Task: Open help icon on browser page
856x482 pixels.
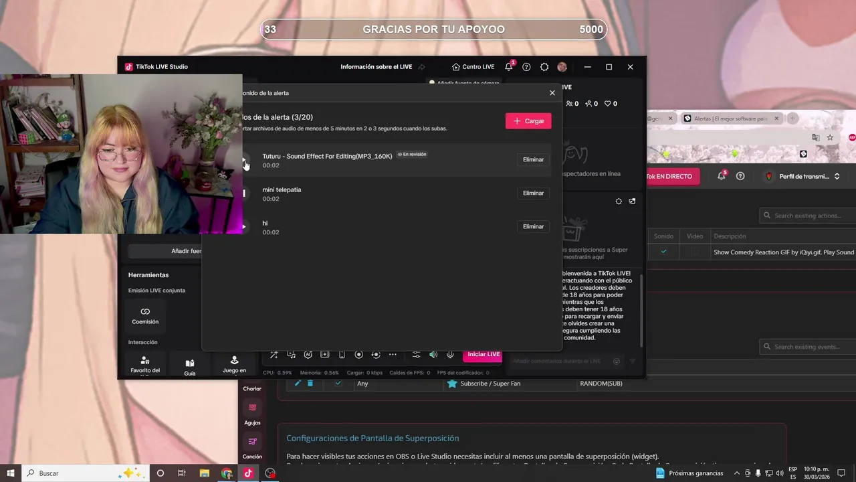Action: click(x=740, y=177)
